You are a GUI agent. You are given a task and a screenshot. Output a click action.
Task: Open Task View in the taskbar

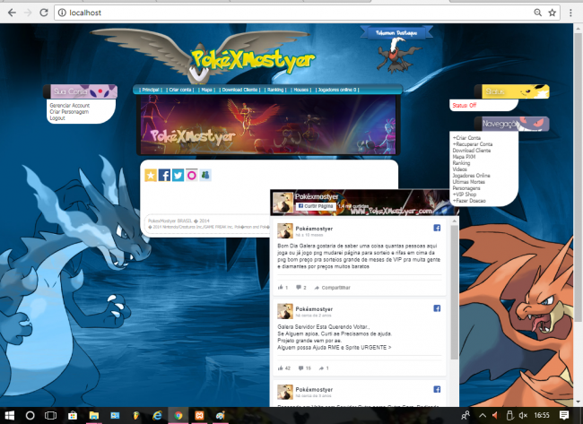pos(50,415)
